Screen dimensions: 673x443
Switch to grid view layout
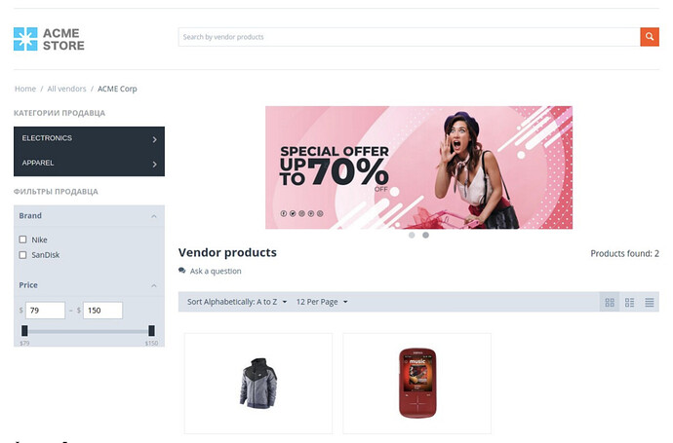tap(610, 302)
